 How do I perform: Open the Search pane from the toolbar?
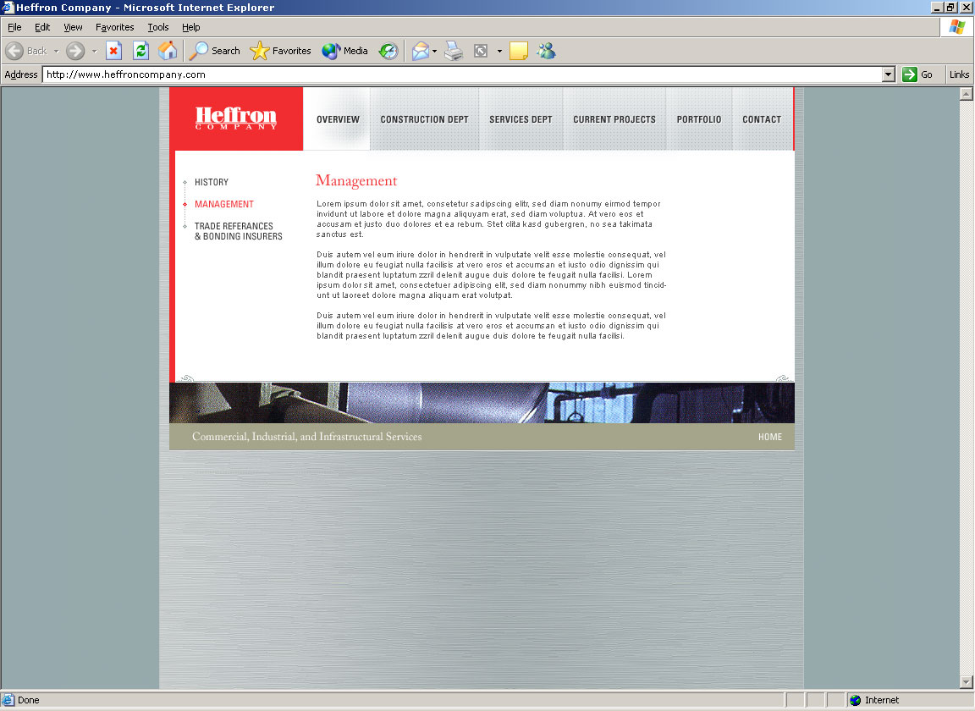coord(215,51)
